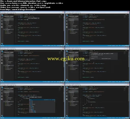Open Extensions view in second thumbnail

point(67,27)
